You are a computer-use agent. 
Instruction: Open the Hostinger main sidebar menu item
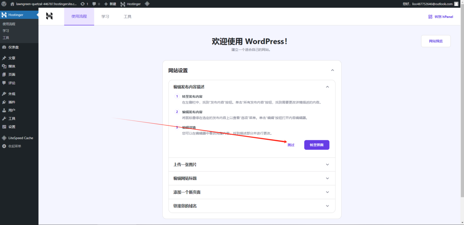click(x=19, y=15)
